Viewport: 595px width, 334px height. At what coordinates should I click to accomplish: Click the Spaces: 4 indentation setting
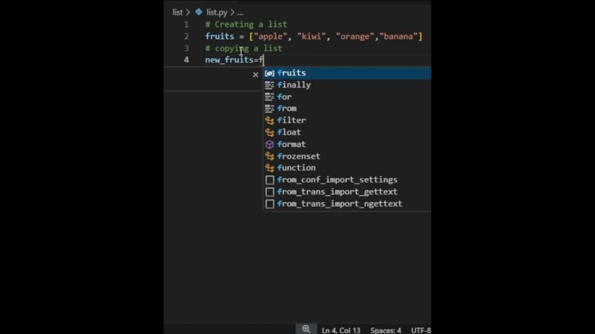pyautogui.click(x=386, y=329)
